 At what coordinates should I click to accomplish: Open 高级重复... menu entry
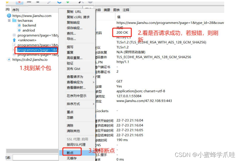point(74,58)
